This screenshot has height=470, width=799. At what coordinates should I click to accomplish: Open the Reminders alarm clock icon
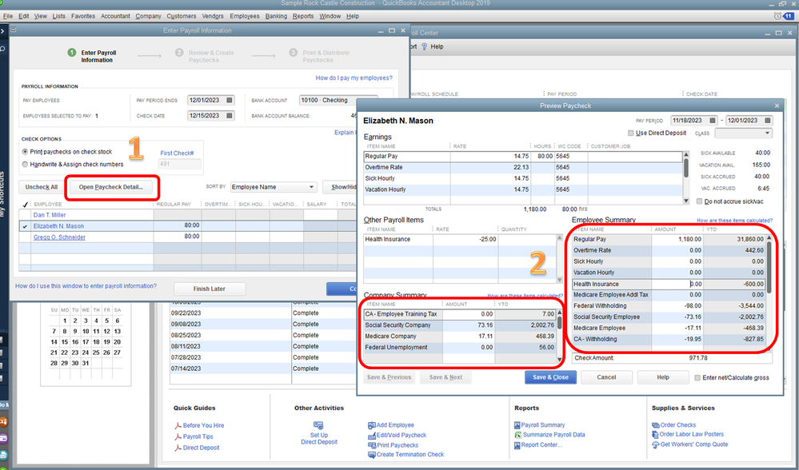click(x=777, y=16)
